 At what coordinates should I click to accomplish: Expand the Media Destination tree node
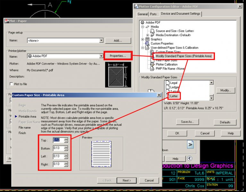[x=148, y=35]
